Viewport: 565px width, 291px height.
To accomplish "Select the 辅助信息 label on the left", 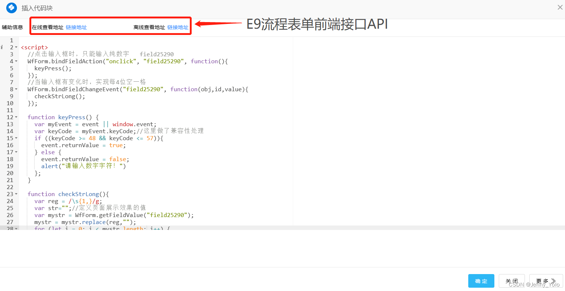I will (x=13, y=26).
